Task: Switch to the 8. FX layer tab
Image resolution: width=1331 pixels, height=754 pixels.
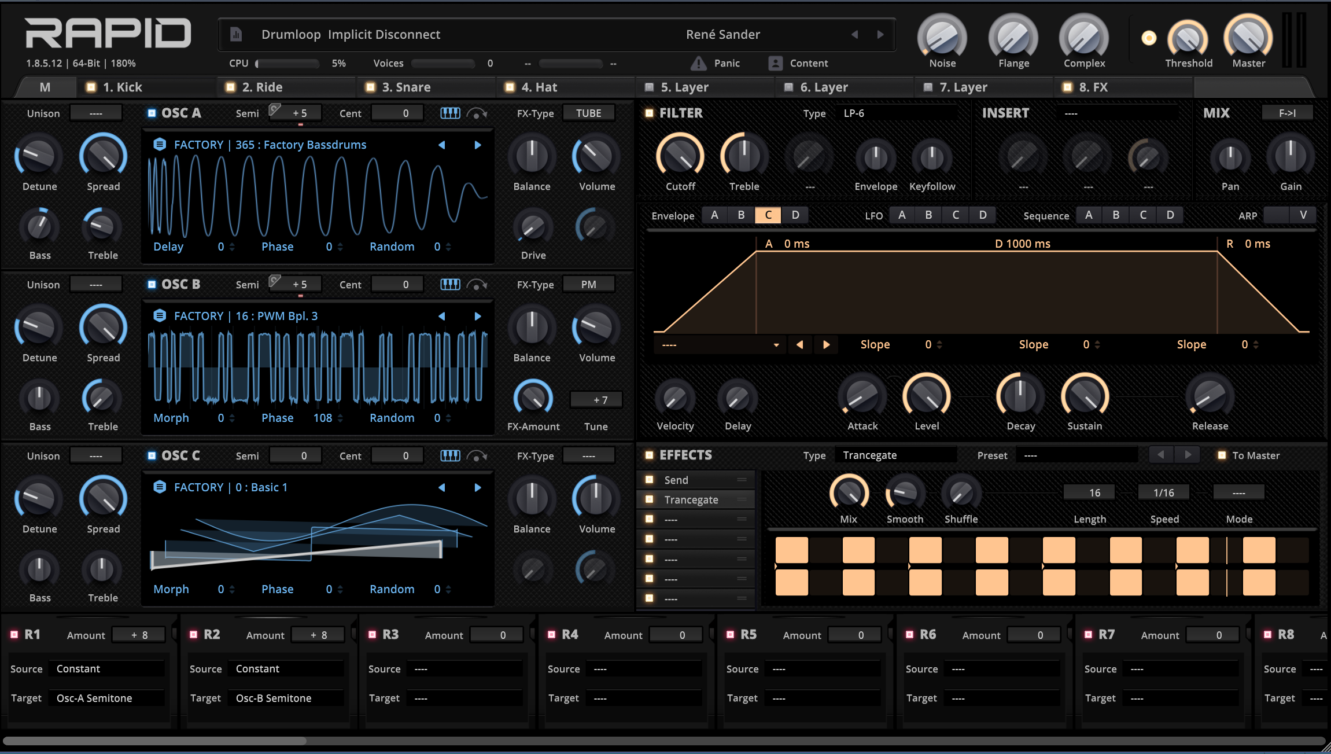Action: (1124, 87)
